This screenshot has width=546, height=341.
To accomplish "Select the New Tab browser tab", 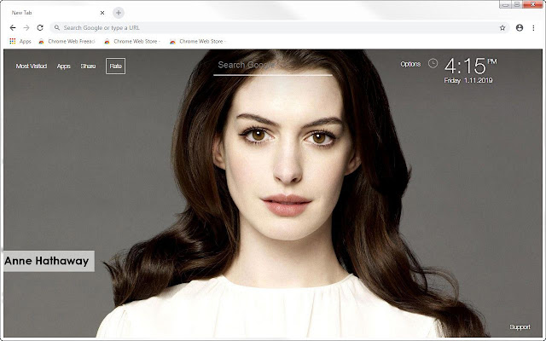I will point(55,13).
